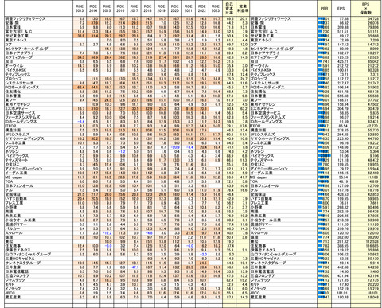Viewport: 382px width, 308px height.
Task: Select the 63.2 営業利益率 cell for ミズホメディー
Action: (x=243, y=108)
